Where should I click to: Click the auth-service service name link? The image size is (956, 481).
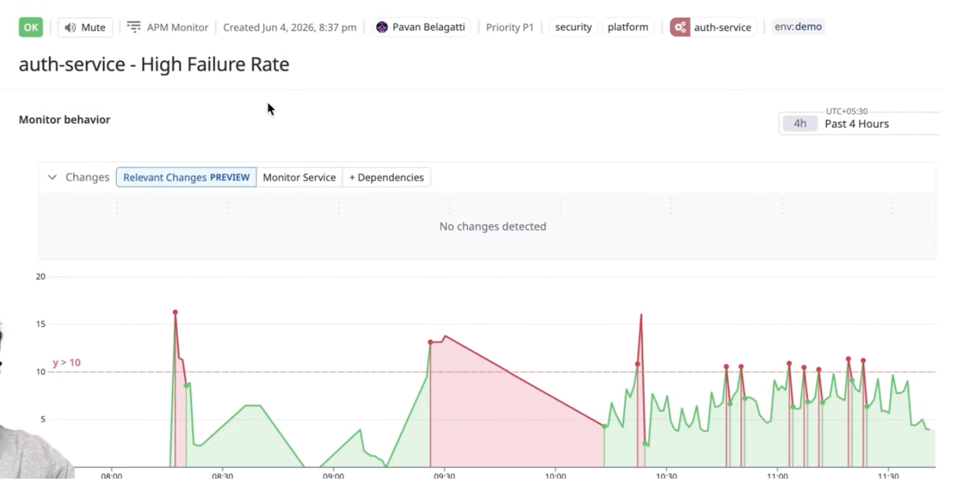point(722,27)
